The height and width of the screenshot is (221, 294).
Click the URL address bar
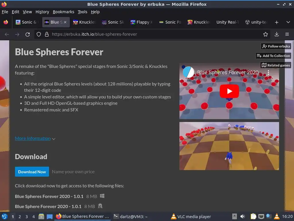tap(152, 34)
